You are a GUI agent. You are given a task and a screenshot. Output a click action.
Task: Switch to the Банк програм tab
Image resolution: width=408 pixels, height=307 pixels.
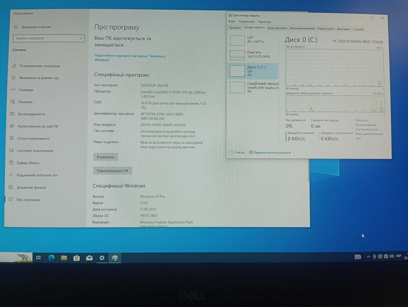(x=278, y=28)
